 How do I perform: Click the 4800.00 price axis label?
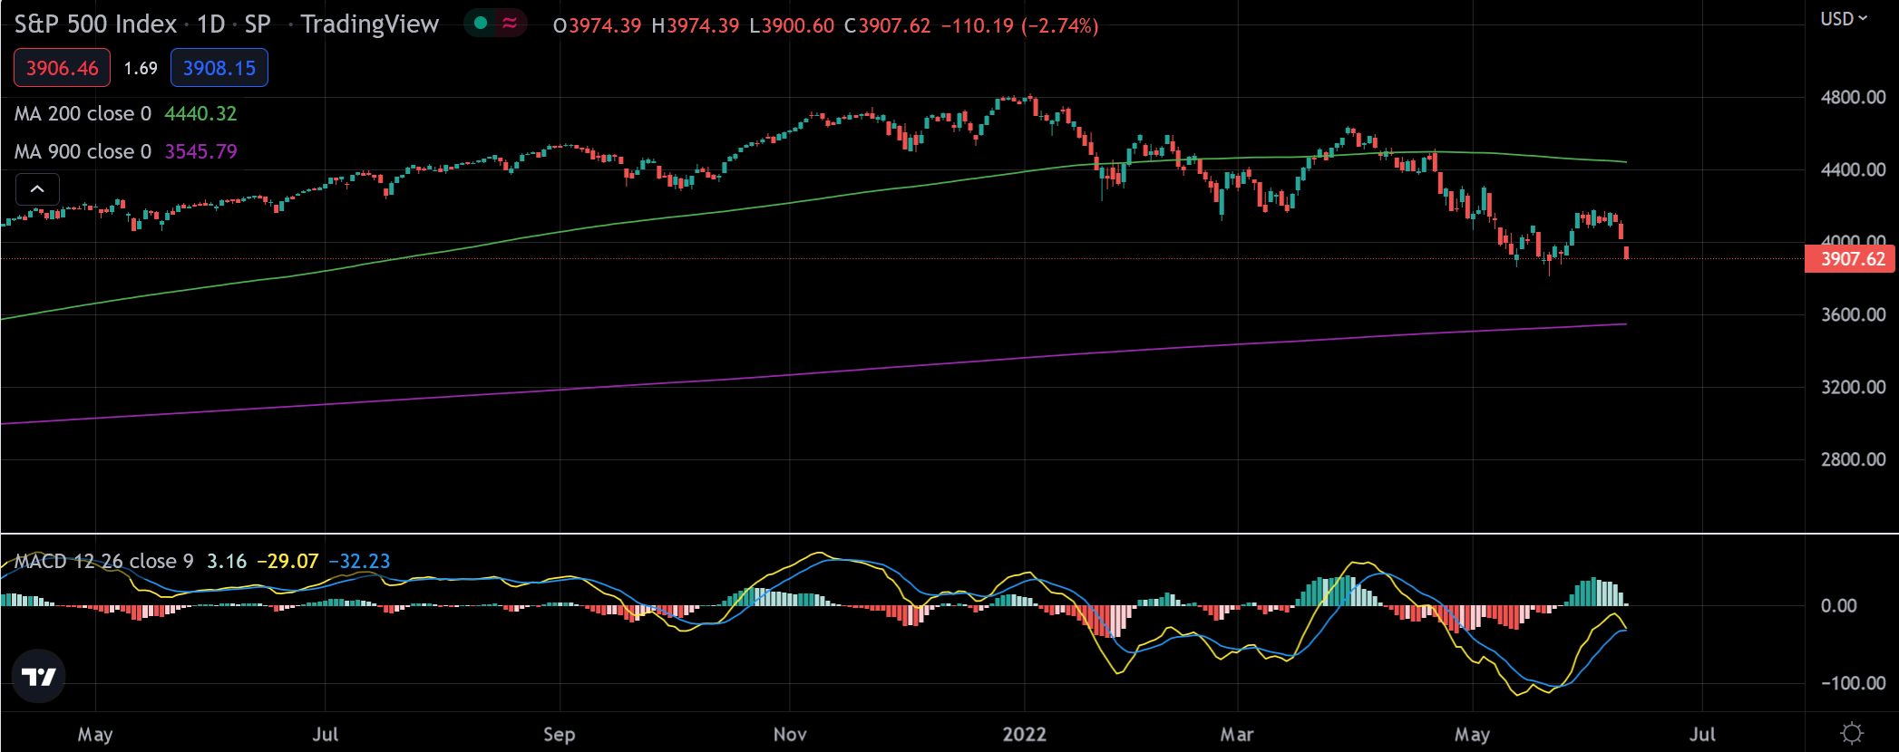1853,97
